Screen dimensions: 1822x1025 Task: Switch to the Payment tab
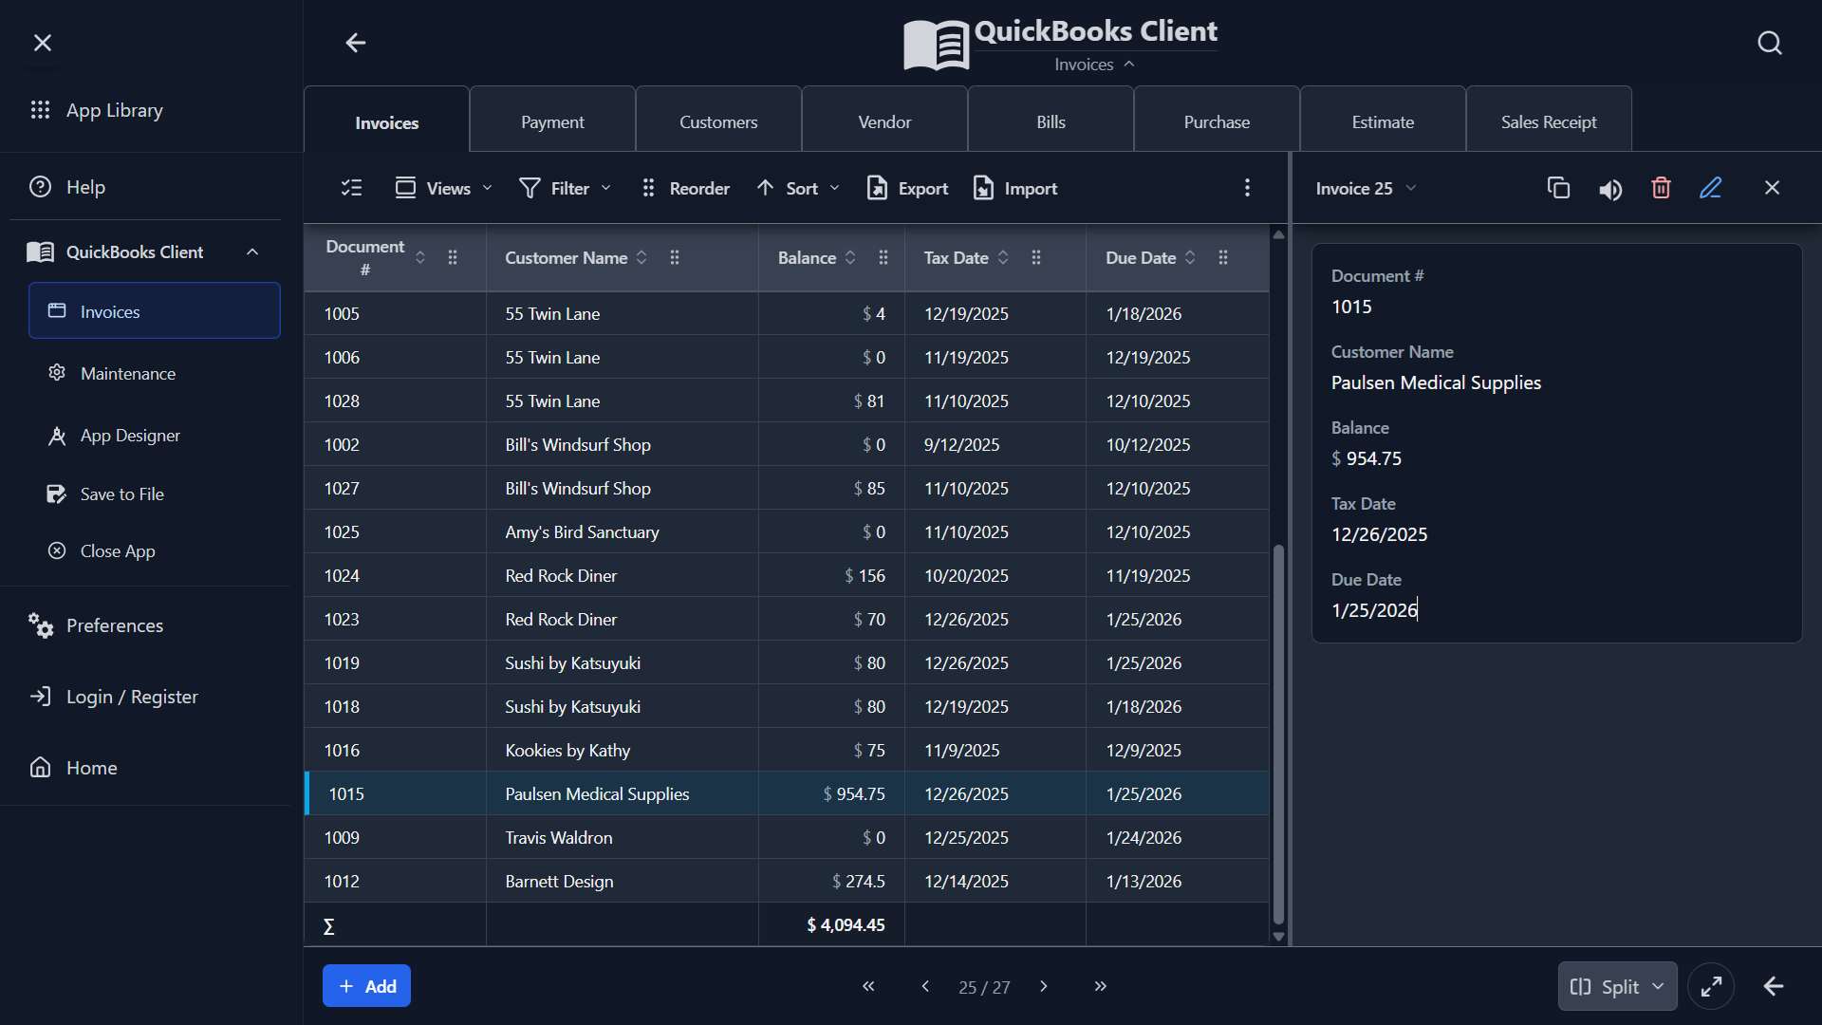pyautogui.click(x=552, y=120)
